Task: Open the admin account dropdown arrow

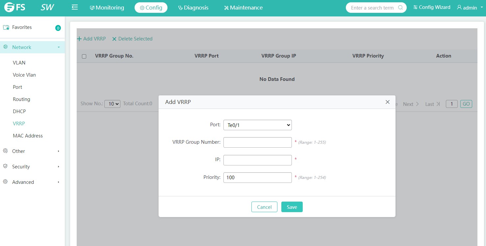Action: pyautogui.click(x=482, y=8)
